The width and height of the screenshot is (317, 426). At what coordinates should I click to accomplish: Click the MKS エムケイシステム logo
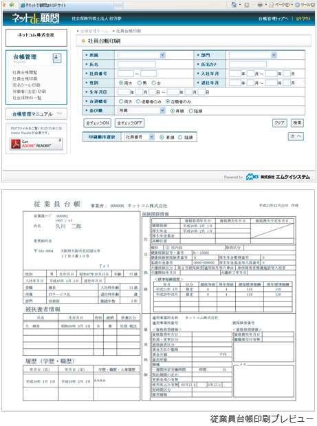(x=278, y=177)
